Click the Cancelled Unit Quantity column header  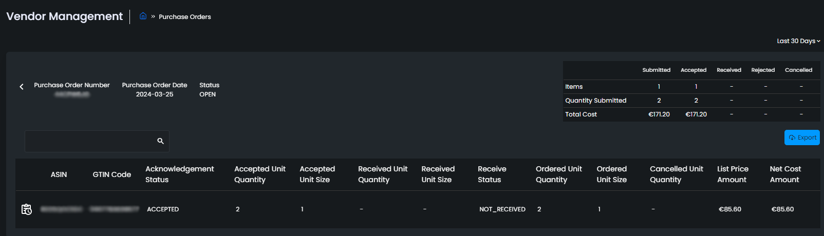(x=676, y=174)
